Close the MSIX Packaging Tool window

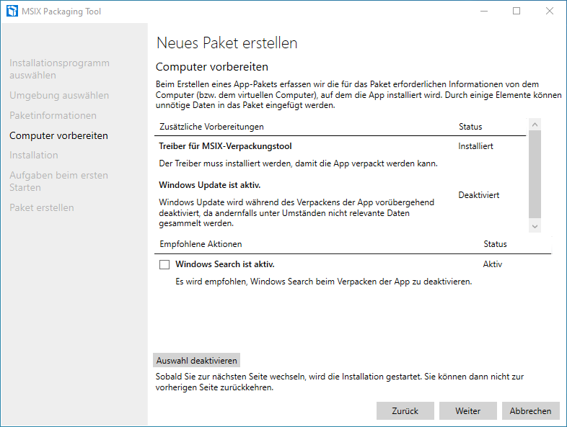click(549, 12)
